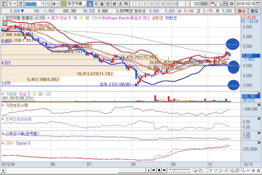Viewport: 262px width, 175px height.
Task: Zoom out chart with minus icon
Action: click(x=248, y=170)
